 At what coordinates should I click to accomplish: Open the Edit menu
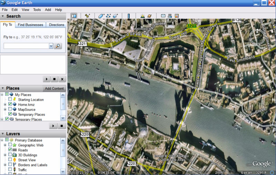pos(14,10)
